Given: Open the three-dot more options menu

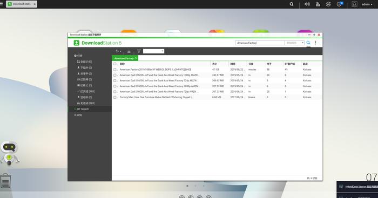Looking at the screenshot, I should tap(315, 43).
